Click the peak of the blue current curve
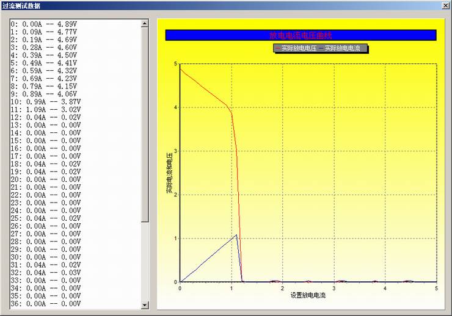Screen dimensions: 452x316 (236, 234)
